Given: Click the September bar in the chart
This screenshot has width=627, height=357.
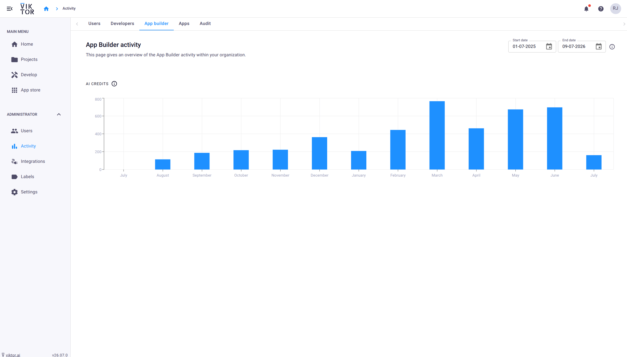Looking at the screenshot, I should pyautogui.click(x=202, y=161).
